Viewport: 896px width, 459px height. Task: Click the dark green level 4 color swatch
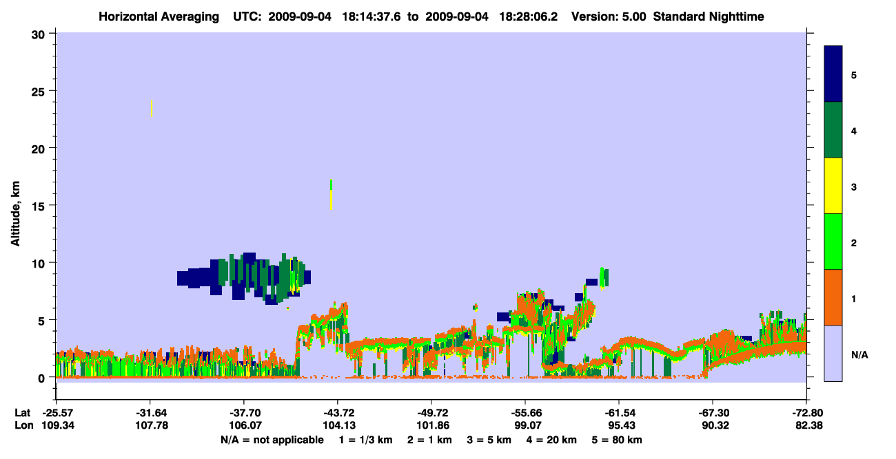[833, 130]
